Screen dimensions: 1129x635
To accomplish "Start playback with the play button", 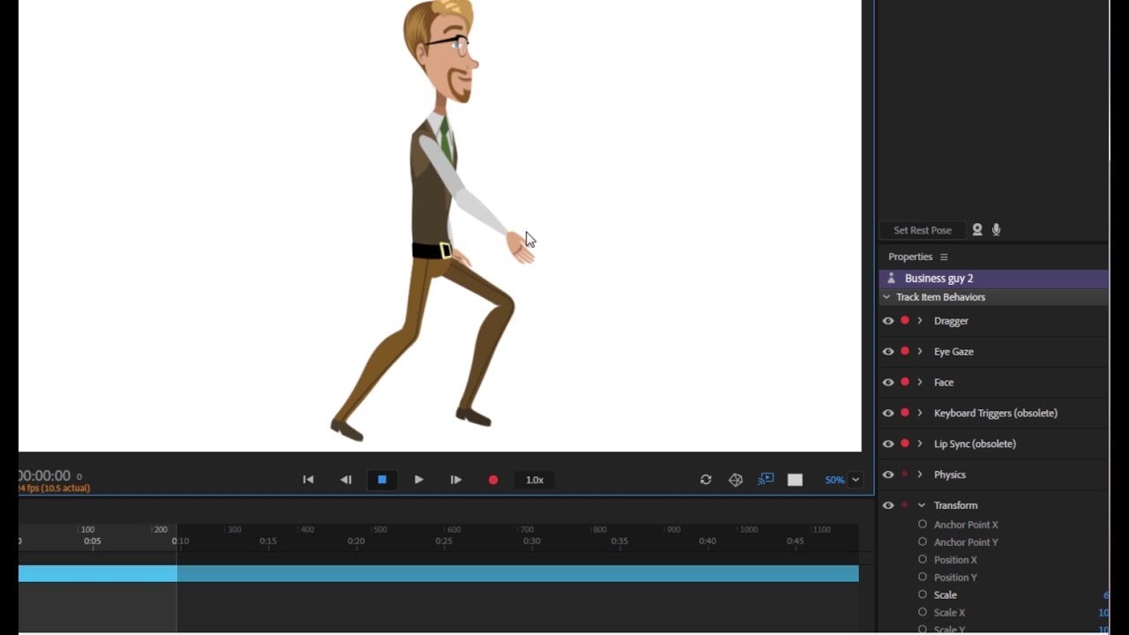I will click(419, 480).
